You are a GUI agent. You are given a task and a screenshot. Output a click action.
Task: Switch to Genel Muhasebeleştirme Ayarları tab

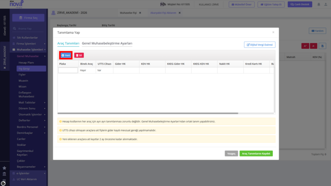[x=107, y=43]
